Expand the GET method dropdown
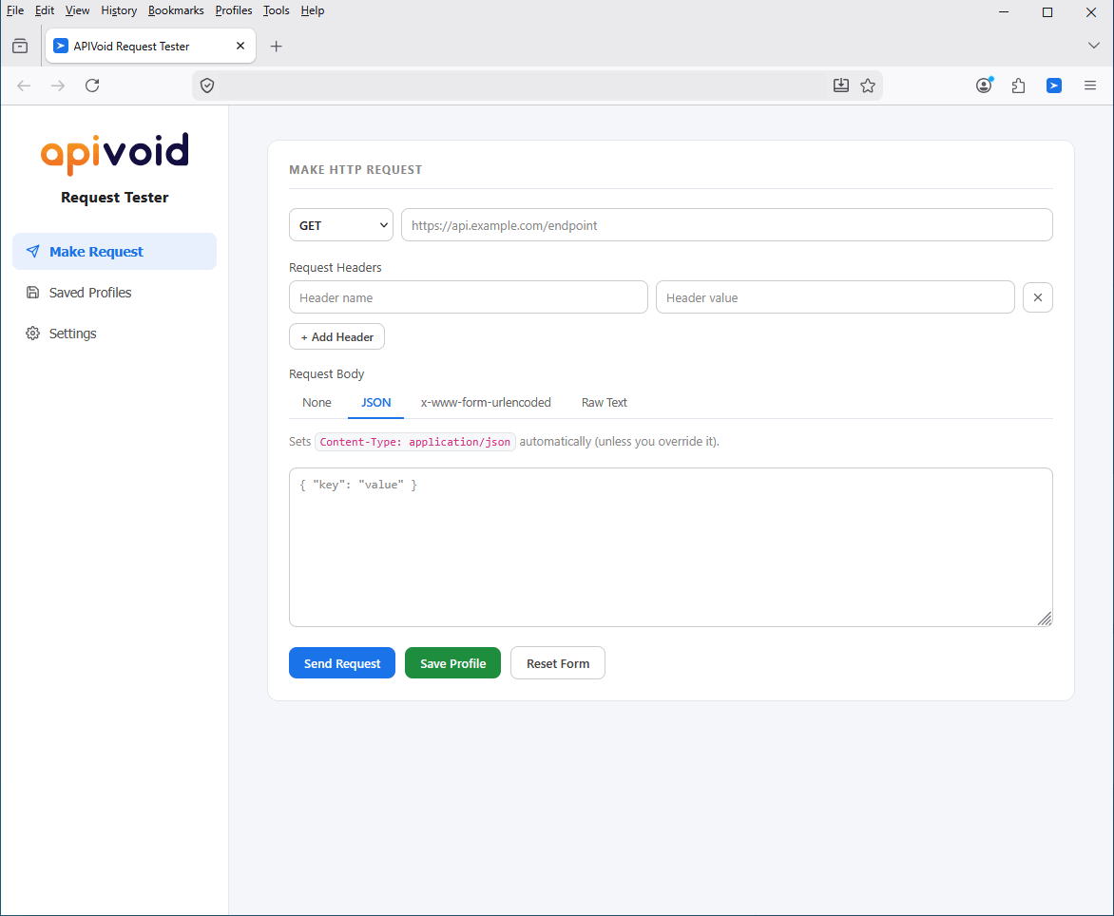1114x916 pixels. [x=341, y=225]
